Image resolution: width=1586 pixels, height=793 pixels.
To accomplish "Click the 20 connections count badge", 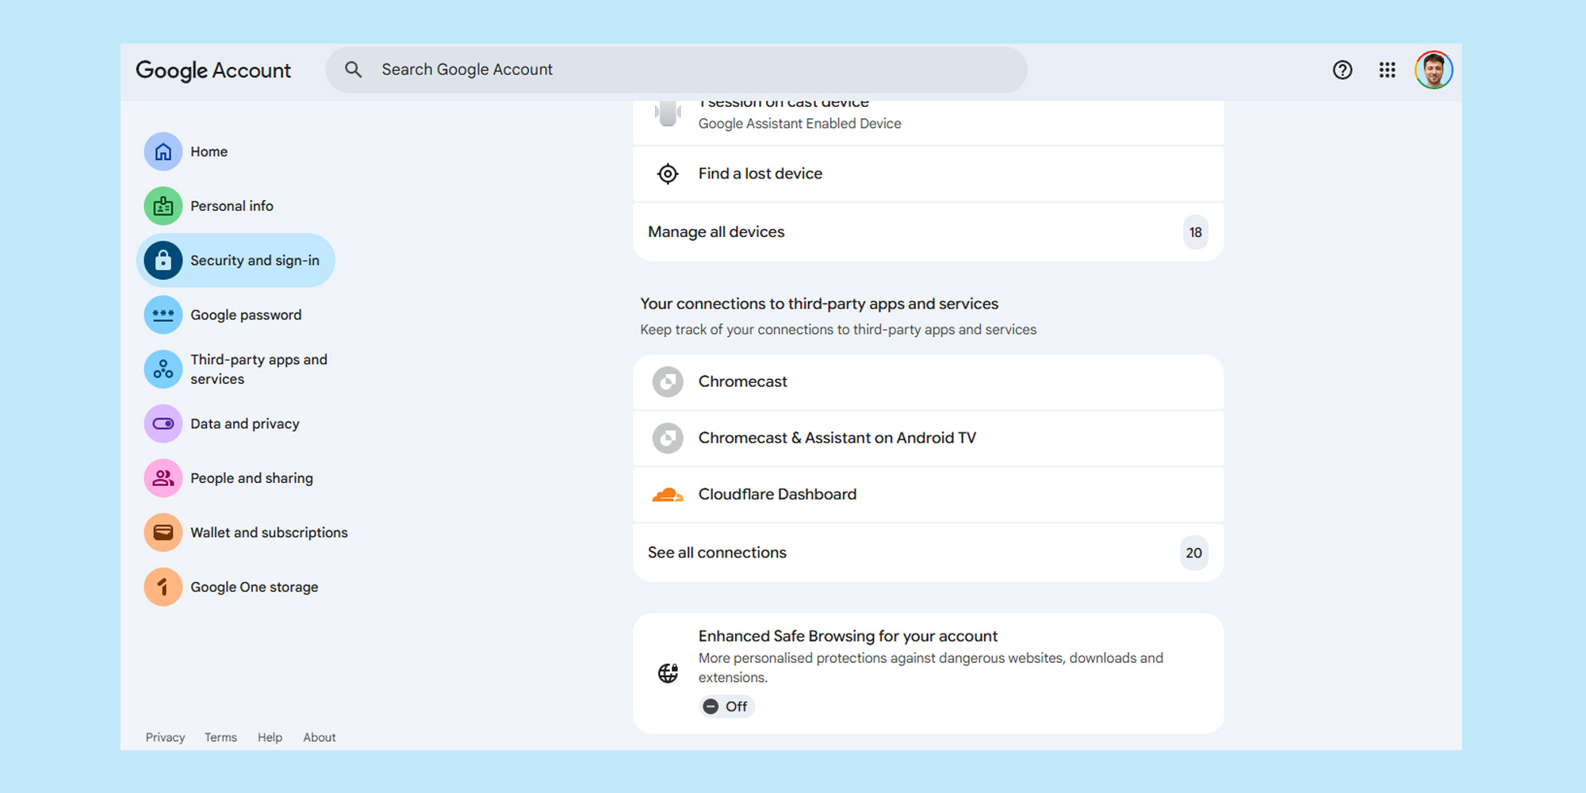I will click(1193, 553).
